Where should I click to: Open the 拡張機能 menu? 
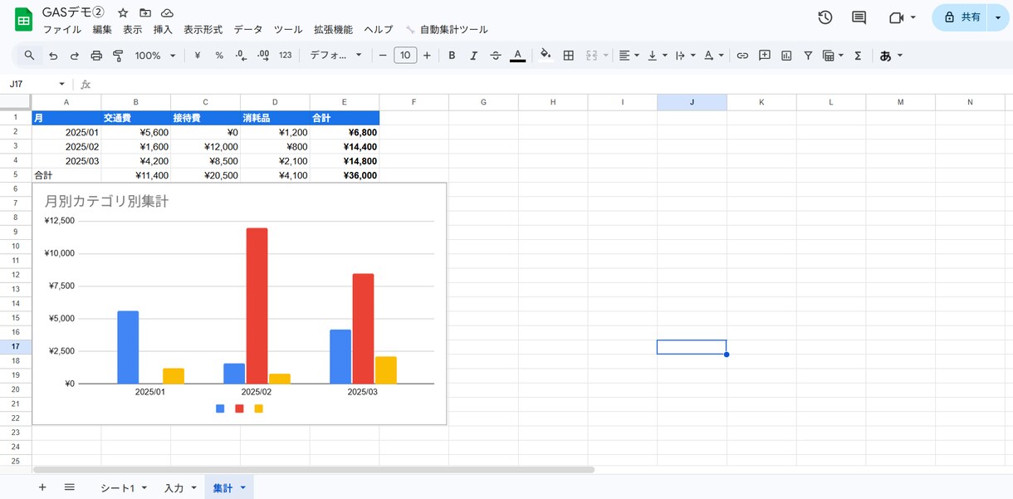pyautogui.click(x=333, y=30)
